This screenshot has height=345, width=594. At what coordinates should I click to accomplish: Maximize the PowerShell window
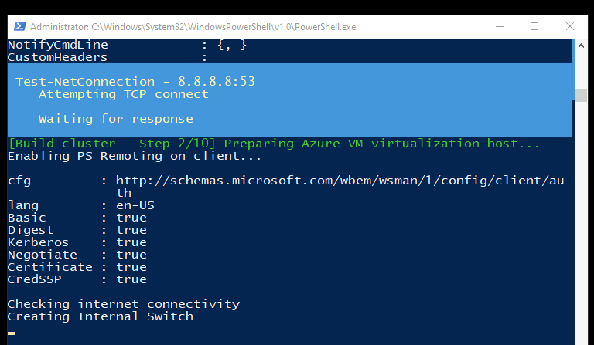534,26
